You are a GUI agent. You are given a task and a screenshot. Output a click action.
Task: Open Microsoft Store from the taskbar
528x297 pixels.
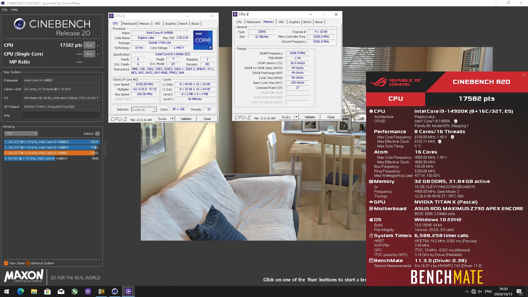[x=47, y=291]
